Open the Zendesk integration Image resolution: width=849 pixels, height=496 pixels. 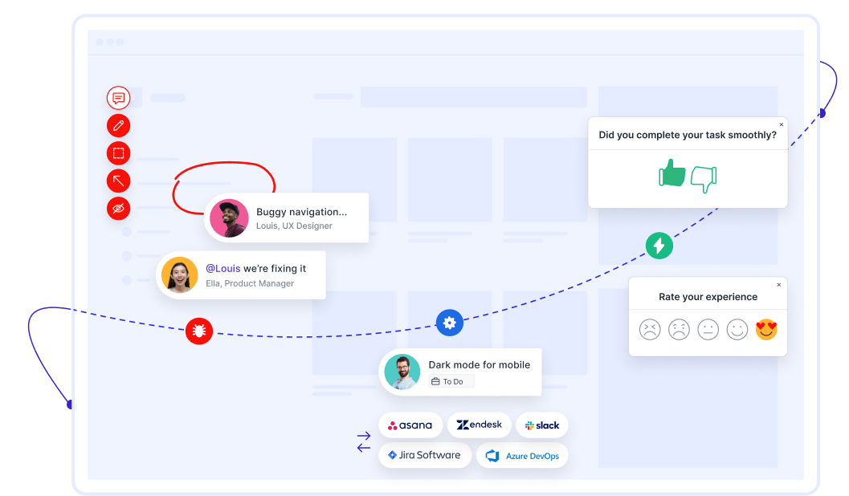coord(479,425)
